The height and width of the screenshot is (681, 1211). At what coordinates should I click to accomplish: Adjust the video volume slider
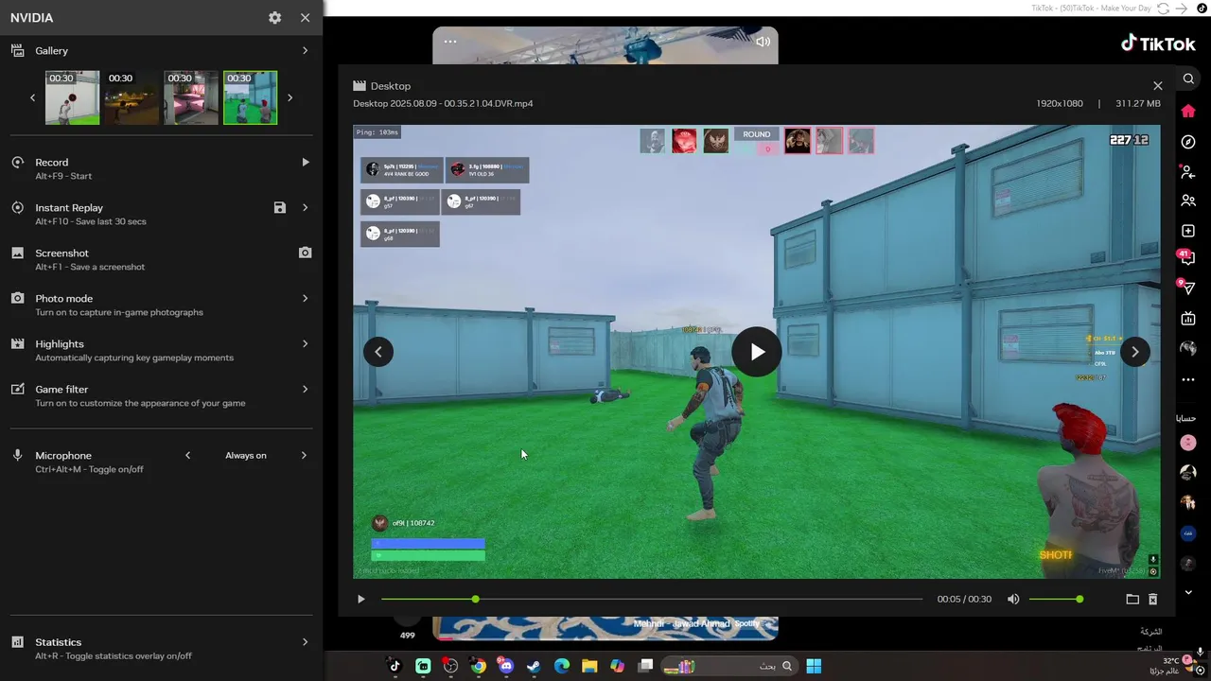(x=1055, y=599)
